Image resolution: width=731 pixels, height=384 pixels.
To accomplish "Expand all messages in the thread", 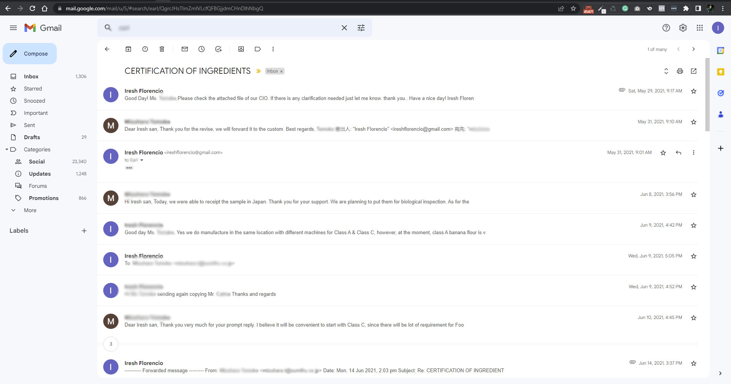I will (666, 71).
